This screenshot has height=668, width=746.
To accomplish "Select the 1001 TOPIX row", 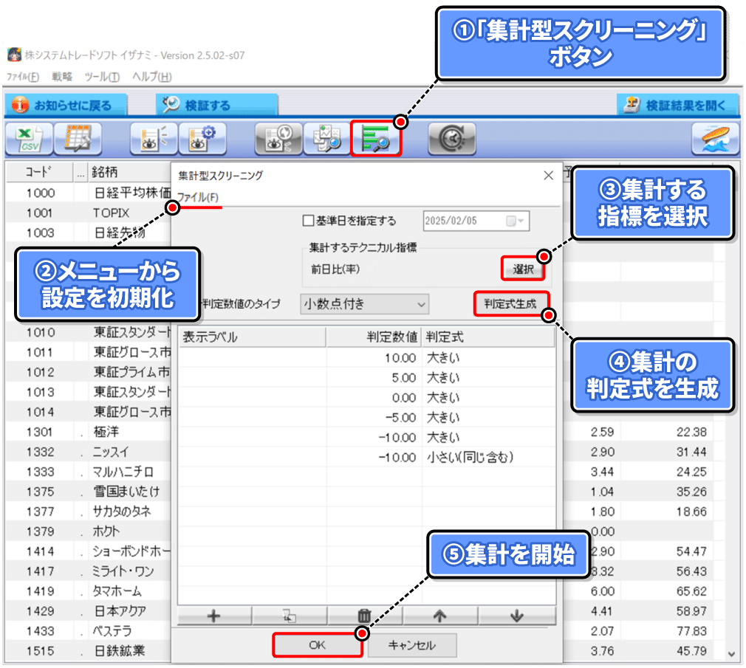I will [x=89, y=213].
